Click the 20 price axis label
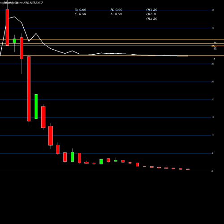The height and width of the screenshot is (224, 224). [x=213, y=99]
